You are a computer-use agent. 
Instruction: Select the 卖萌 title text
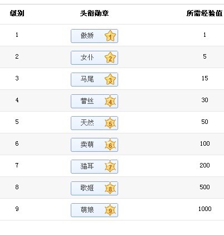pyautogui.click(x=87, y=145)
